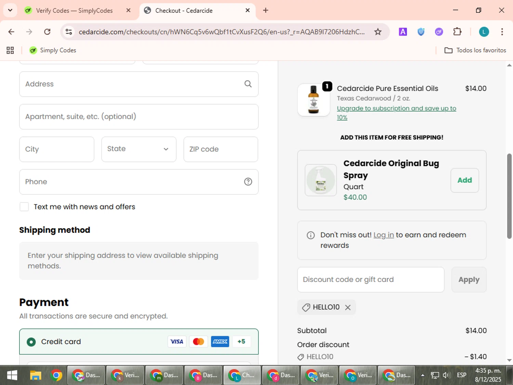Select the Credit card payment option
The width and height of the screenshot is (513, 385).
(x=31, y=342)
